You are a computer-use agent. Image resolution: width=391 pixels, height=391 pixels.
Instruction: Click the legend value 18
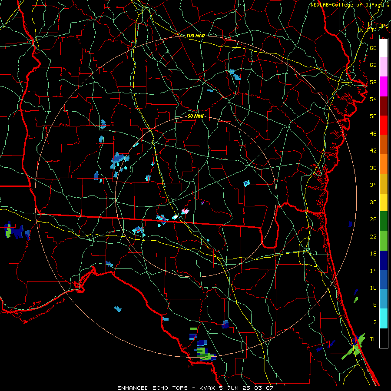tap(373, 254)
